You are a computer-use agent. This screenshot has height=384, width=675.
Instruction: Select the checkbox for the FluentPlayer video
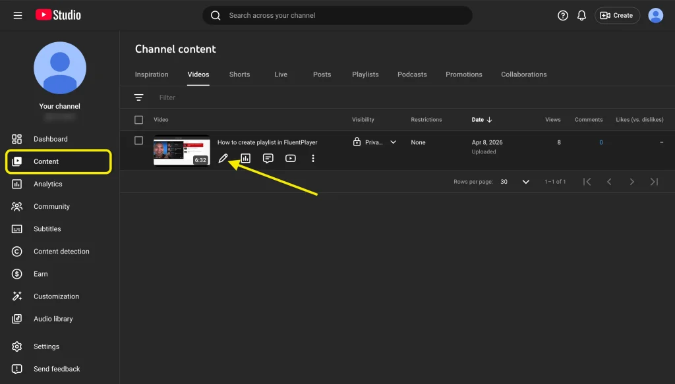pos(140,140)
